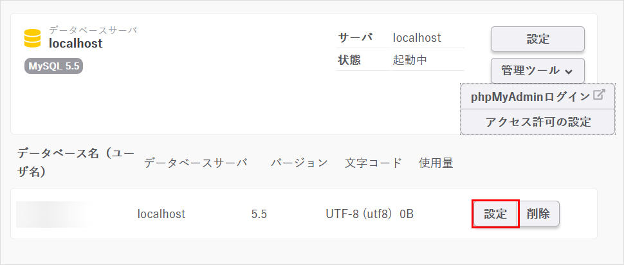
Task: Click the red-highlighted 設定 button in database row
Action: pos(495,214)
